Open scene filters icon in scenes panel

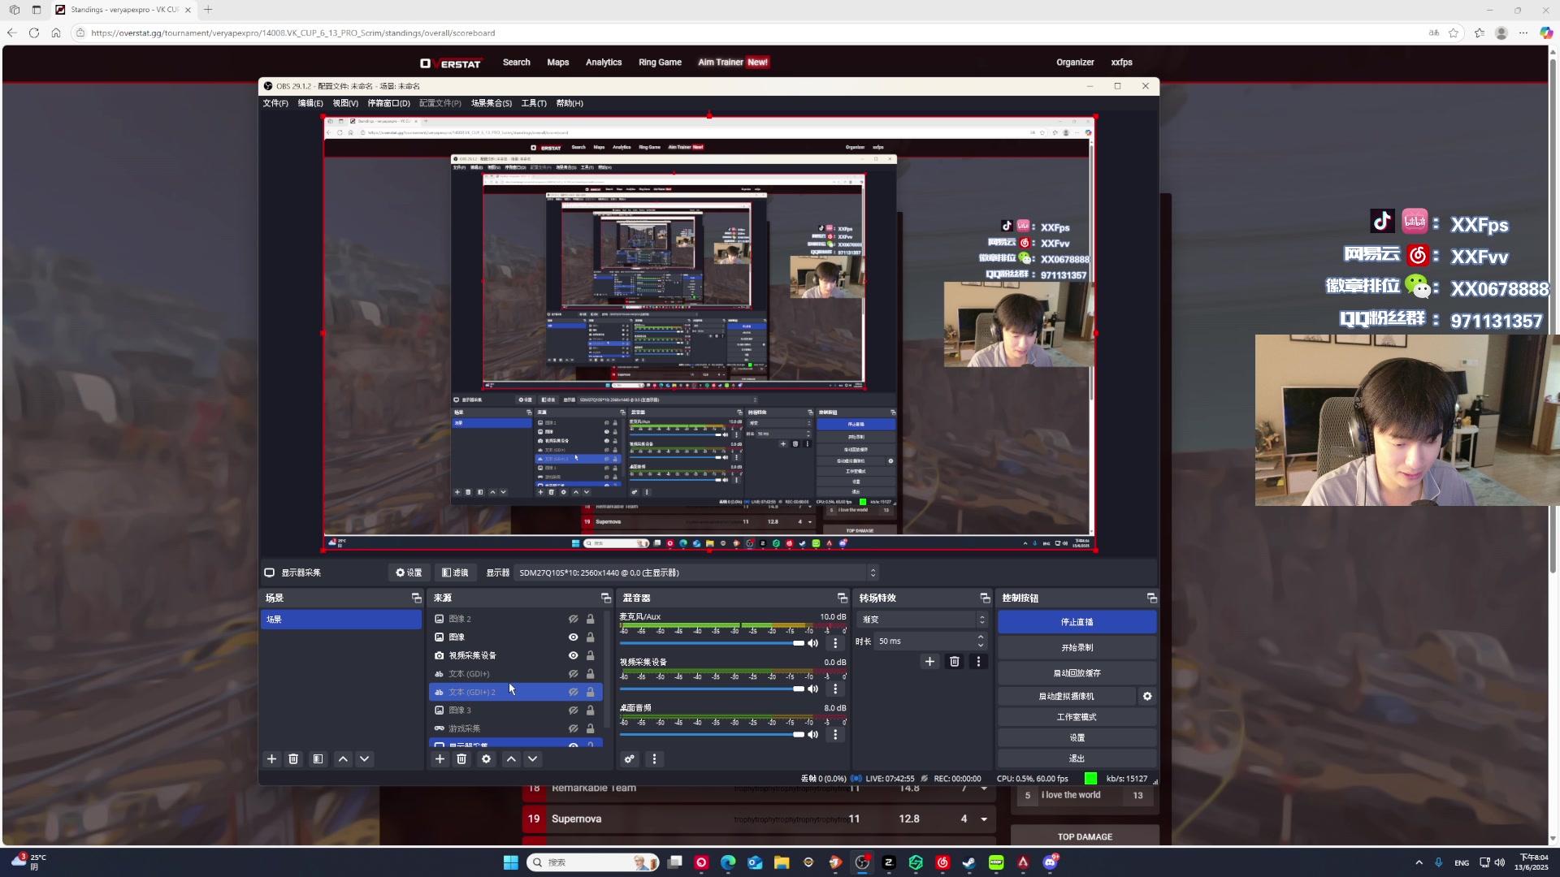(318, 758)
